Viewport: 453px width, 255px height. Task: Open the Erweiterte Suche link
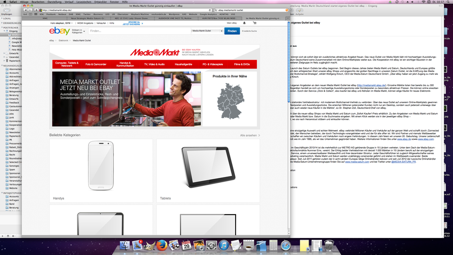(249, 31)
